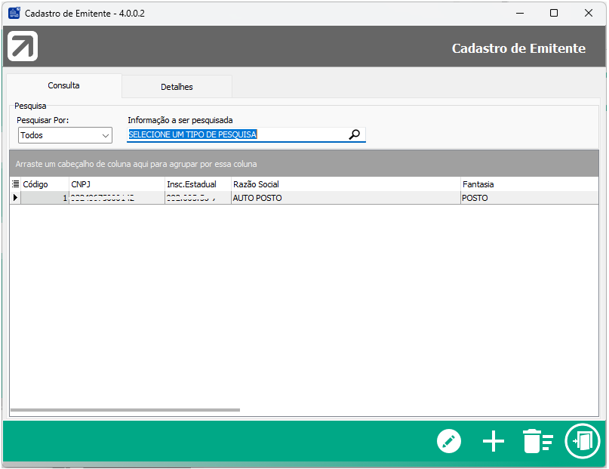This screenshot has width=609, height=469.
Task: Click the search information text field
Action: (x=235, y=135)
